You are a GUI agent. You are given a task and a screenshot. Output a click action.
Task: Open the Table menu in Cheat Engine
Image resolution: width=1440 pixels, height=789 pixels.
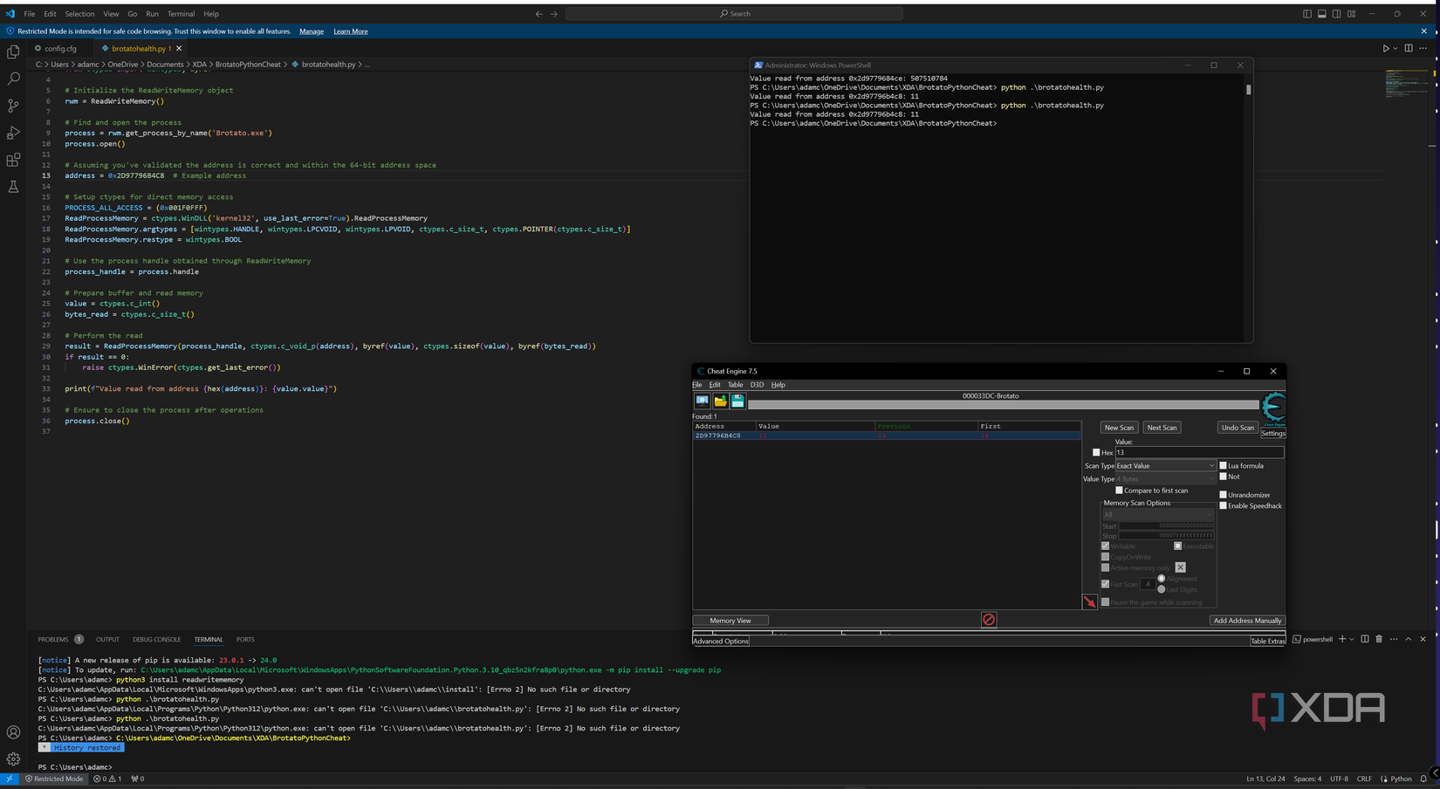(x=736, y=384)
